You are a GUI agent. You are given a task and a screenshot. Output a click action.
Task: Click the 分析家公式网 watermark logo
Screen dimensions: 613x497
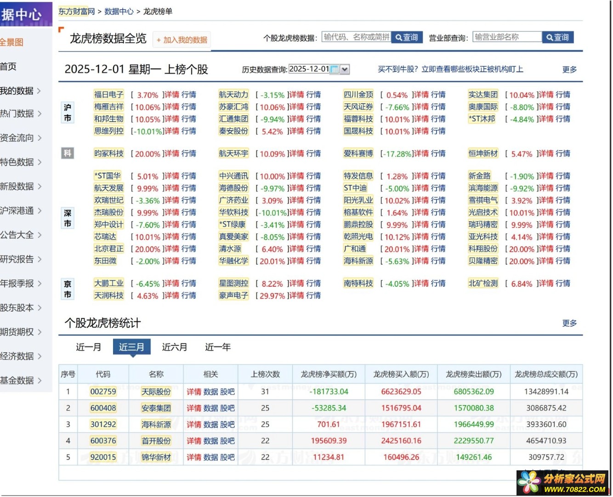562,483
